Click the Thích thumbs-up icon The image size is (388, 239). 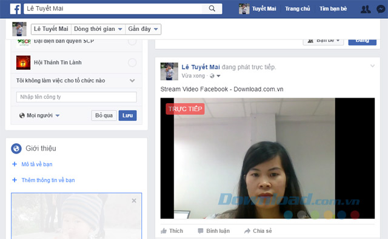(164, 231)
